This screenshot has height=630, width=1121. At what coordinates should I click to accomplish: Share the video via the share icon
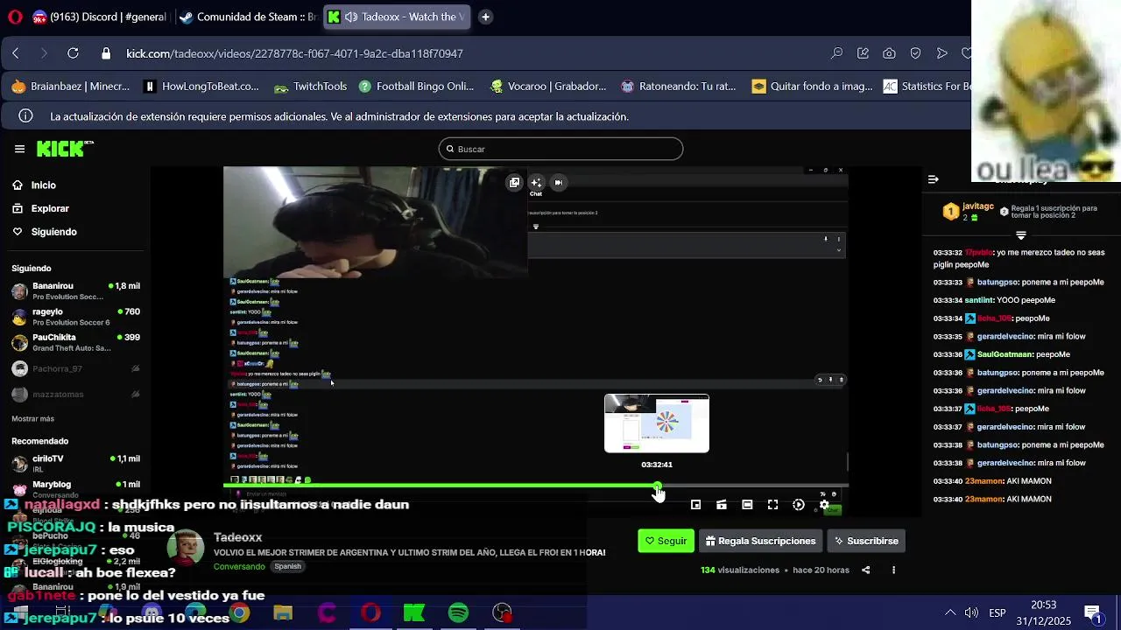[x=865, y=570]
